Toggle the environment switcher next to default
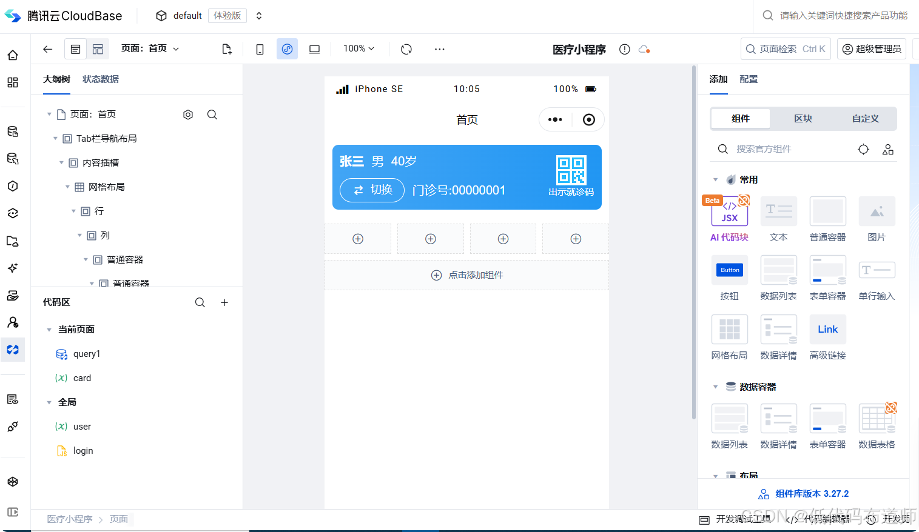This screenshot has width=919, height=532. click(x=259, y=15)
